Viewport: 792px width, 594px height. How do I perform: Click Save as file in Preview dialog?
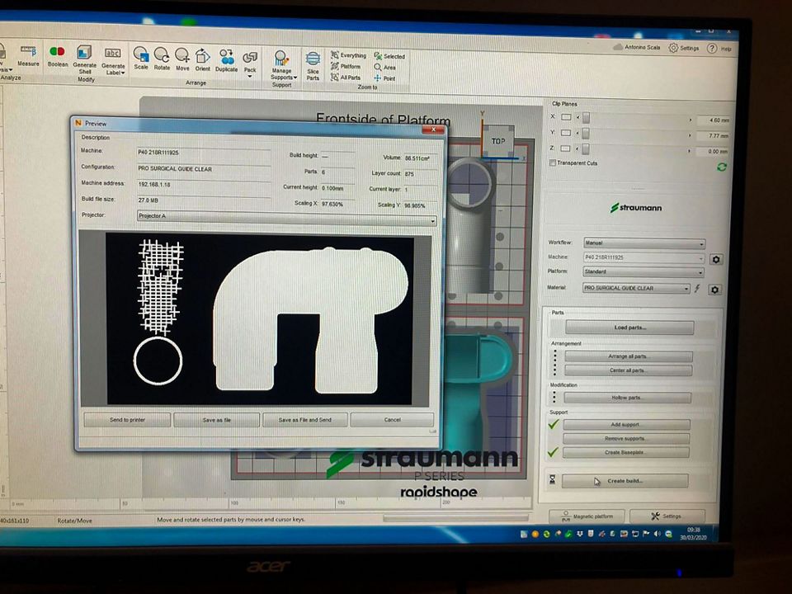click(x=217, y=420)
